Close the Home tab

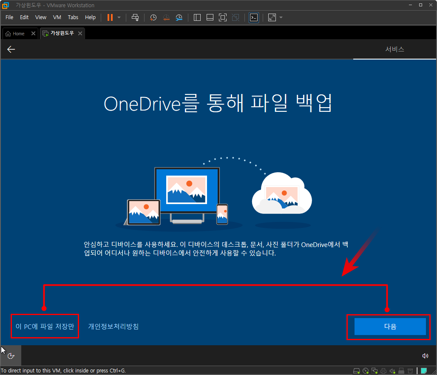pos(33,34)
